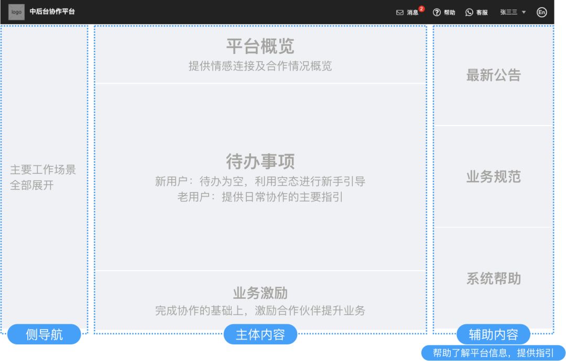Image resolution: width=566 pixels, height=361 pixels.
Task: Open the 帮助 text link
Action: [450, 13]
